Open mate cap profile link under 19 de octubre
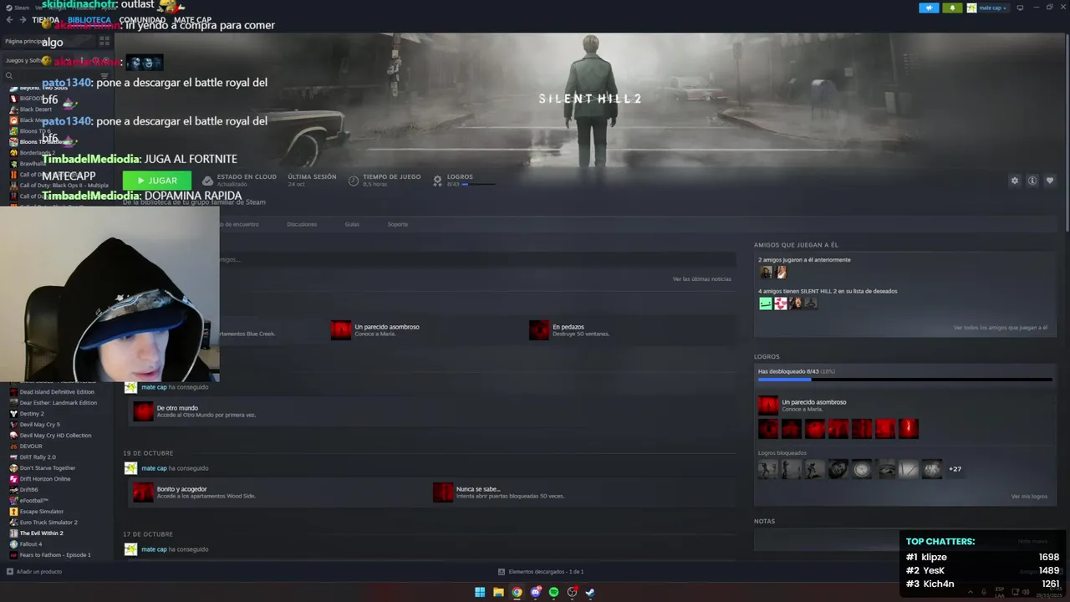The image size is (1070, 602). click(x=154, y=468)
